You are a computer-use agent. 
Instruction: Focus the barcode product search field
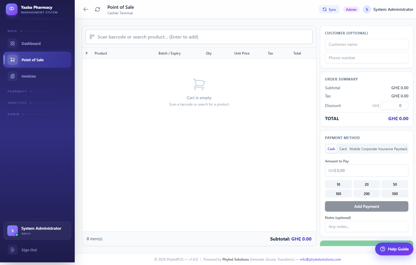pos(199,37)
